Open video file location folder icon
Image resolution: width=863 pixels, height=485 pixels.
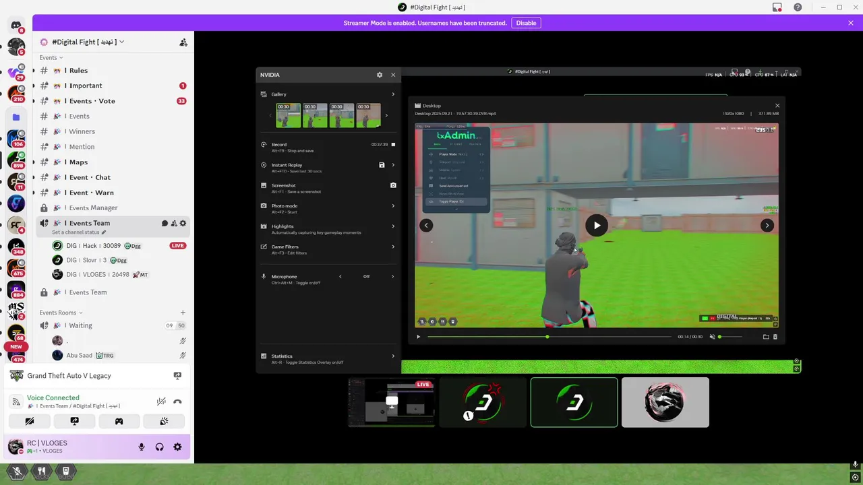click(766, 337)
